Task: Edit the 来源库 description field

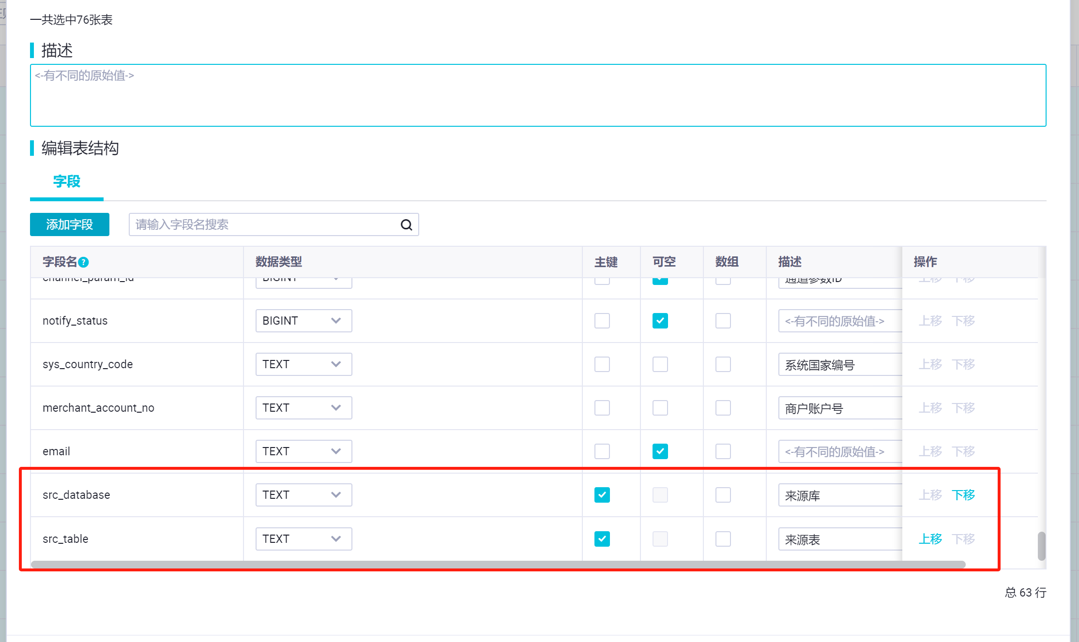Action: click(x=840, y=495)
